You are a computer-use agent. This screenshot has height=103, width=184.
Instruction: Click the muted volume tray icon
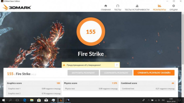click(x=159, y=100)
